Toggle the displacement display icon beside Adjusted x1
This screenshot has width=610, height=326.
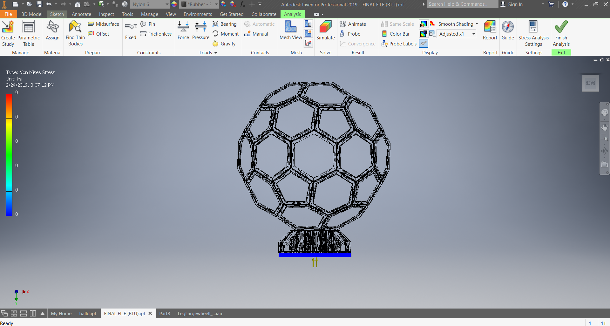point(432,33)
